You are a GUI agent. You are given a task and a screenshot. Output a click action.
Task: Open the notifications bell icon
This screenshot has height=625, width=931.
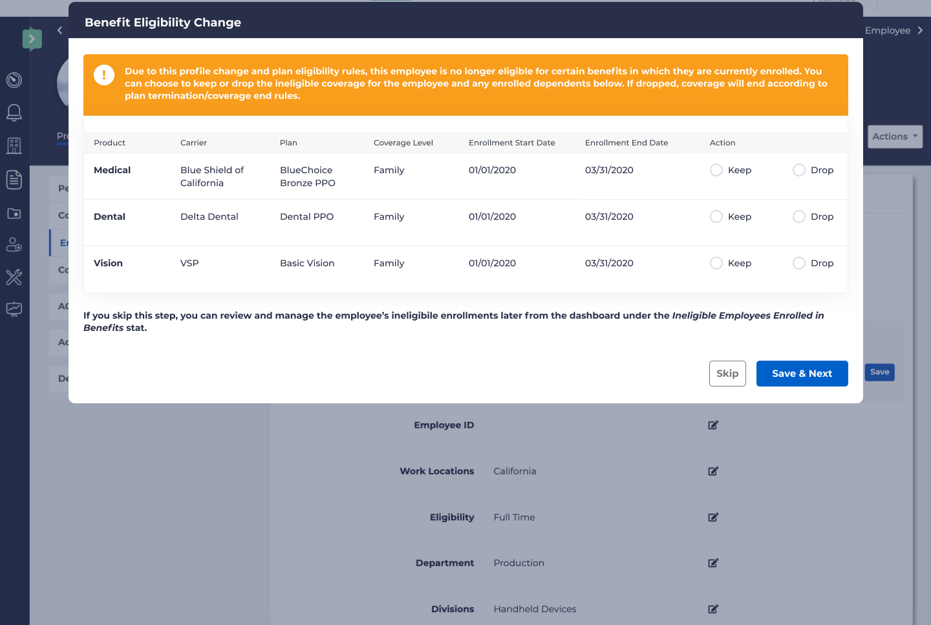(x=14, y=112)
